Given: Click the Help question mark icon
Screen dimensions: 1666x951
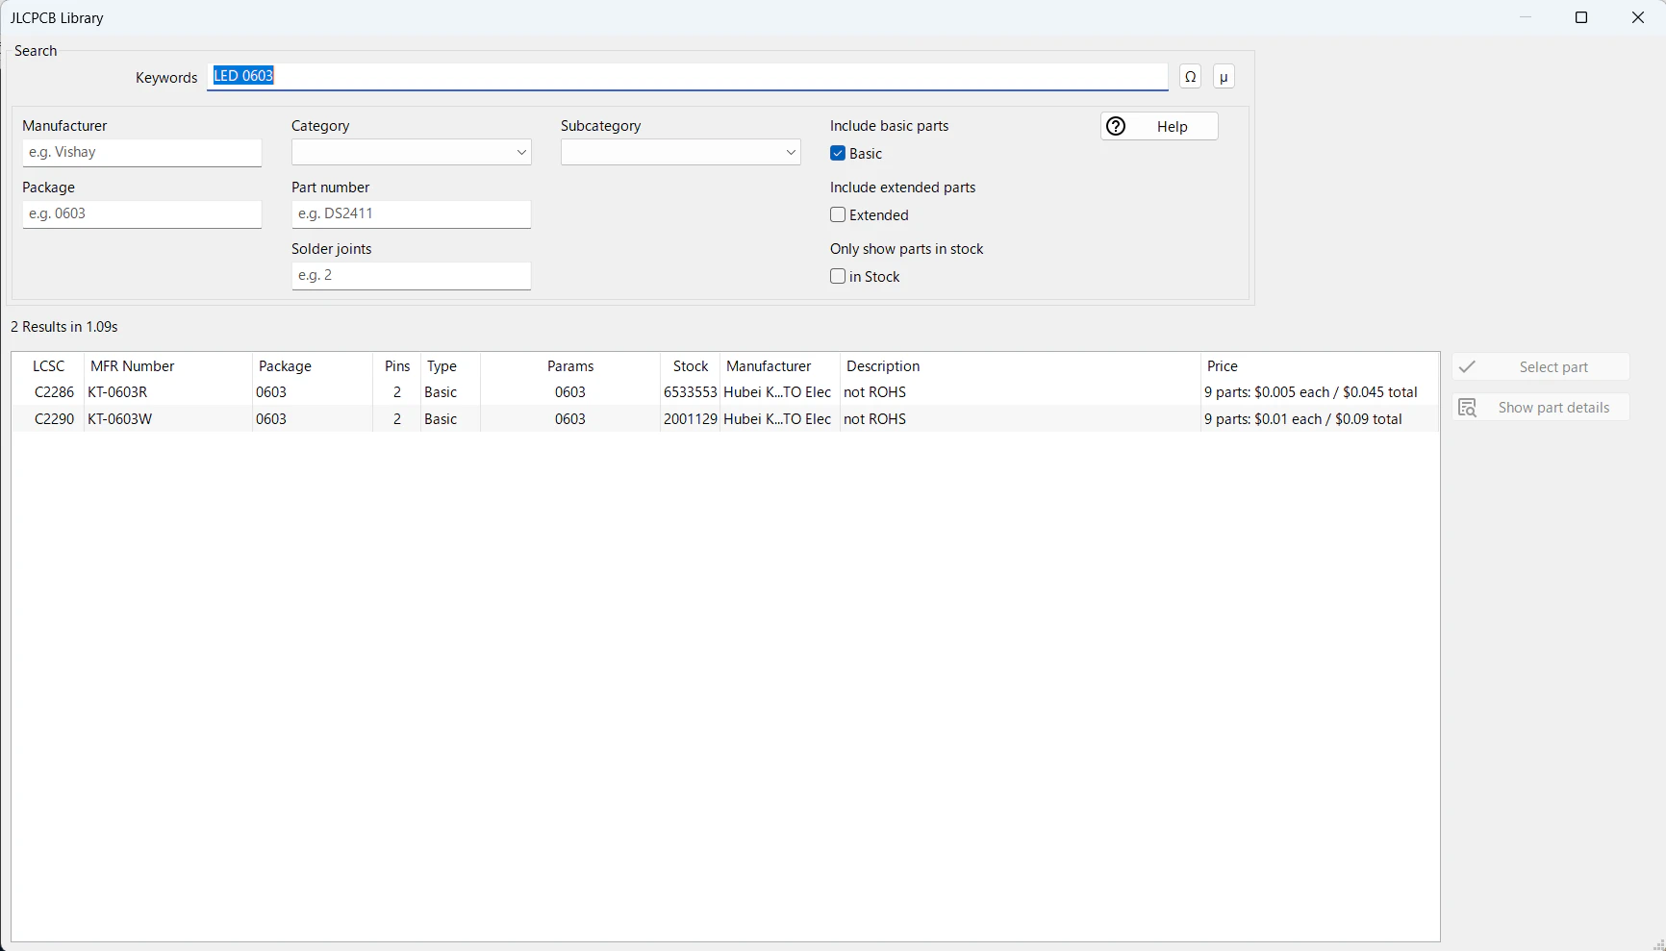Looking at the screenshot, I should point(1116,126).
